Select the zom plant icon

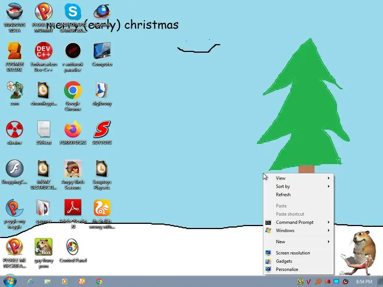coord(15,94)
